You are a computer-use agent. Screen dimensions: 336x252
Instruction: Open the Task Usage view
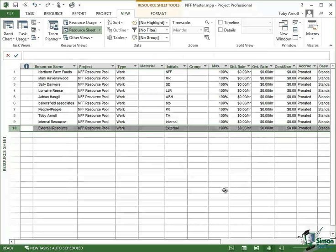pyautogui.click(x=22, y=31)
